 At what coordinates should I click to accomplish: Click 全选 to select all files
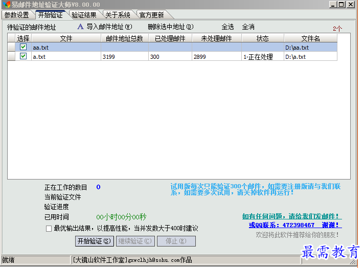pyautogui.click(x=227, y=27)
